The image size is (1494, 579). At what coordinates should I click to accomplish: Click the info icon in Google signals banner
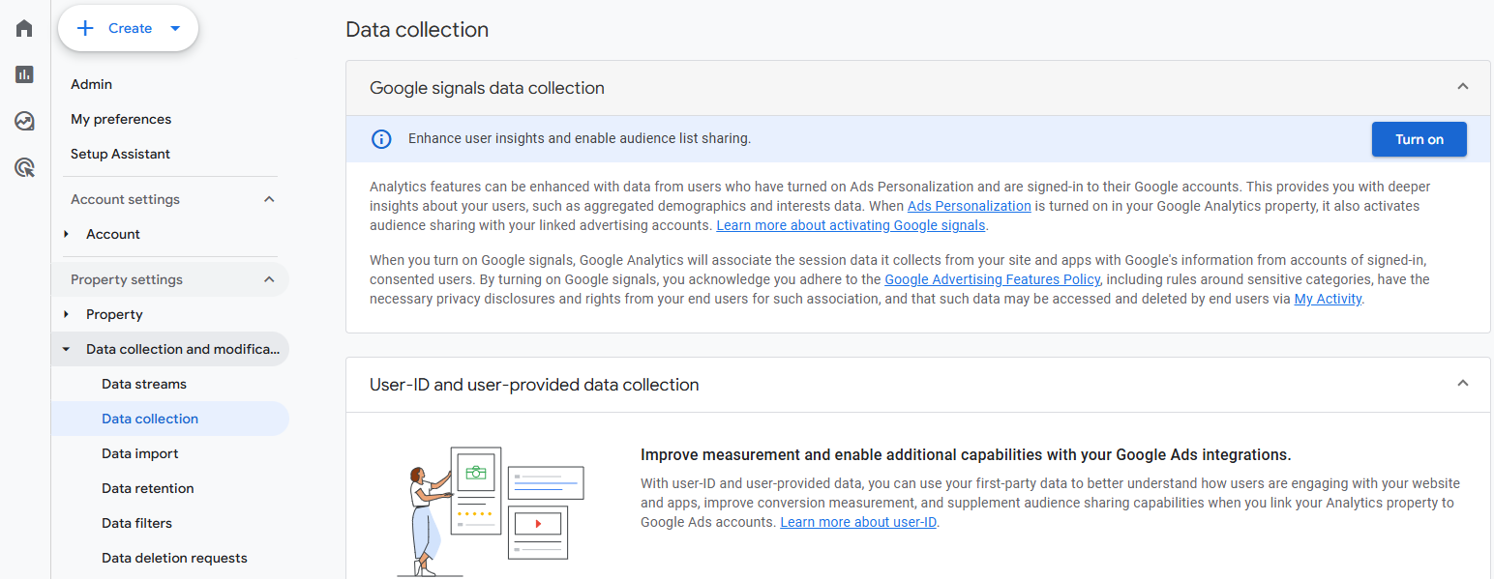[x=381, y=139]
